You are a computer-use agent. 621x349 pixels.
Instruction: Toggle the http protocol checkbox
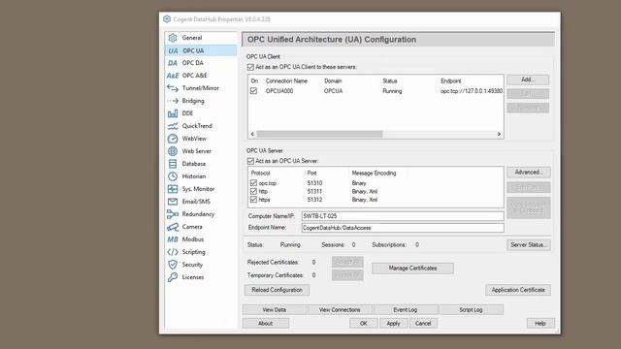(x=253, y=192)
